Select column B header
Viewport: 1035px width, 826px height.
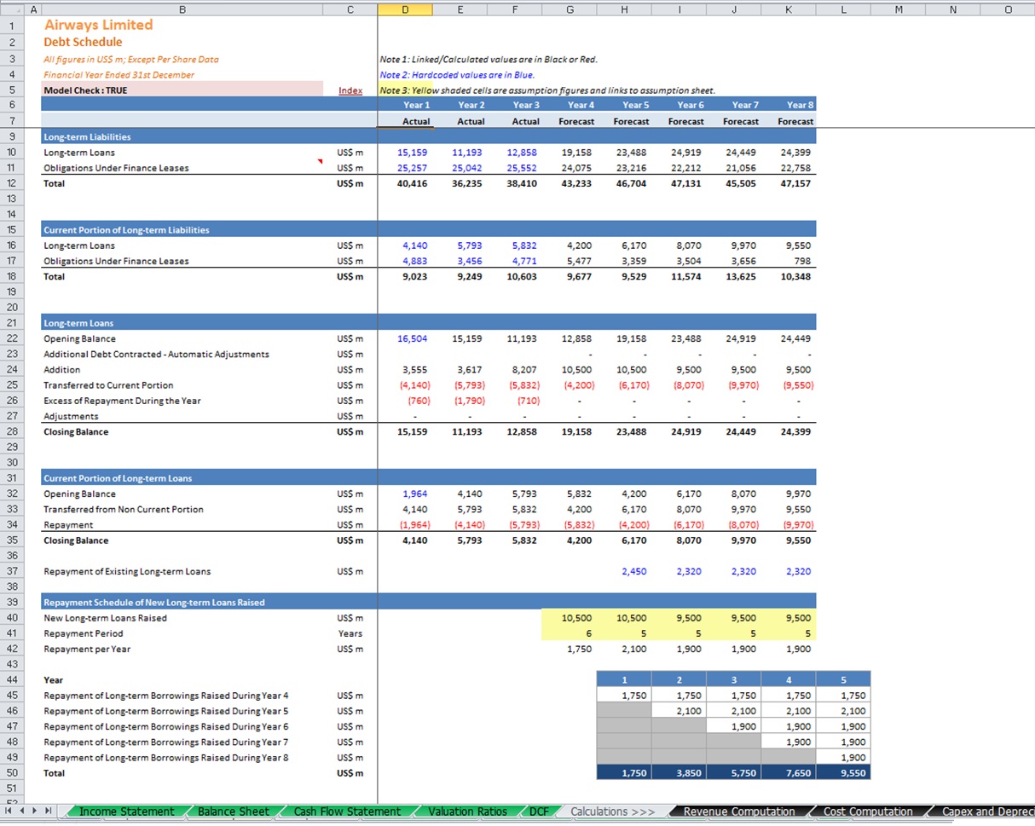pos(182,10)
